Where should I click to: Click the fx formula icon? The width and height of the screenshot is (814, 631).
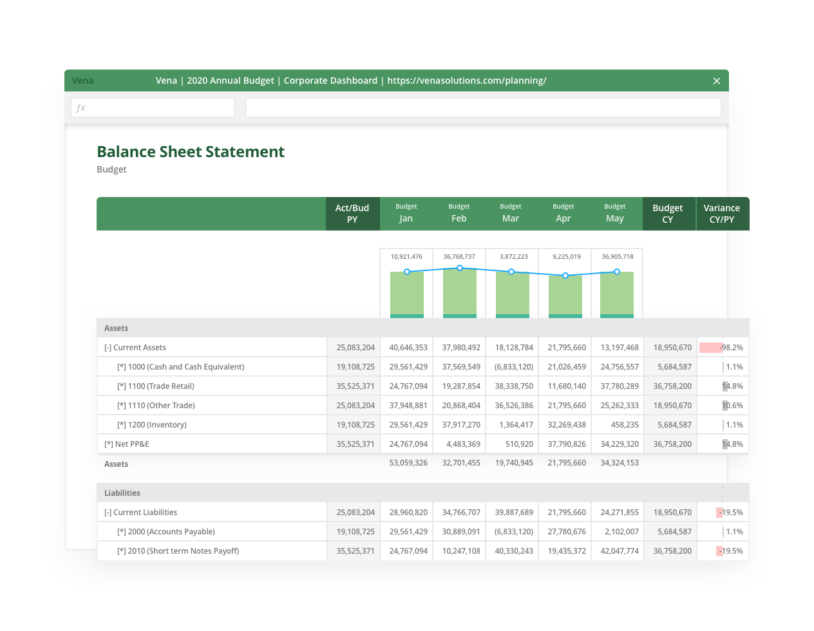coord(79,108)
